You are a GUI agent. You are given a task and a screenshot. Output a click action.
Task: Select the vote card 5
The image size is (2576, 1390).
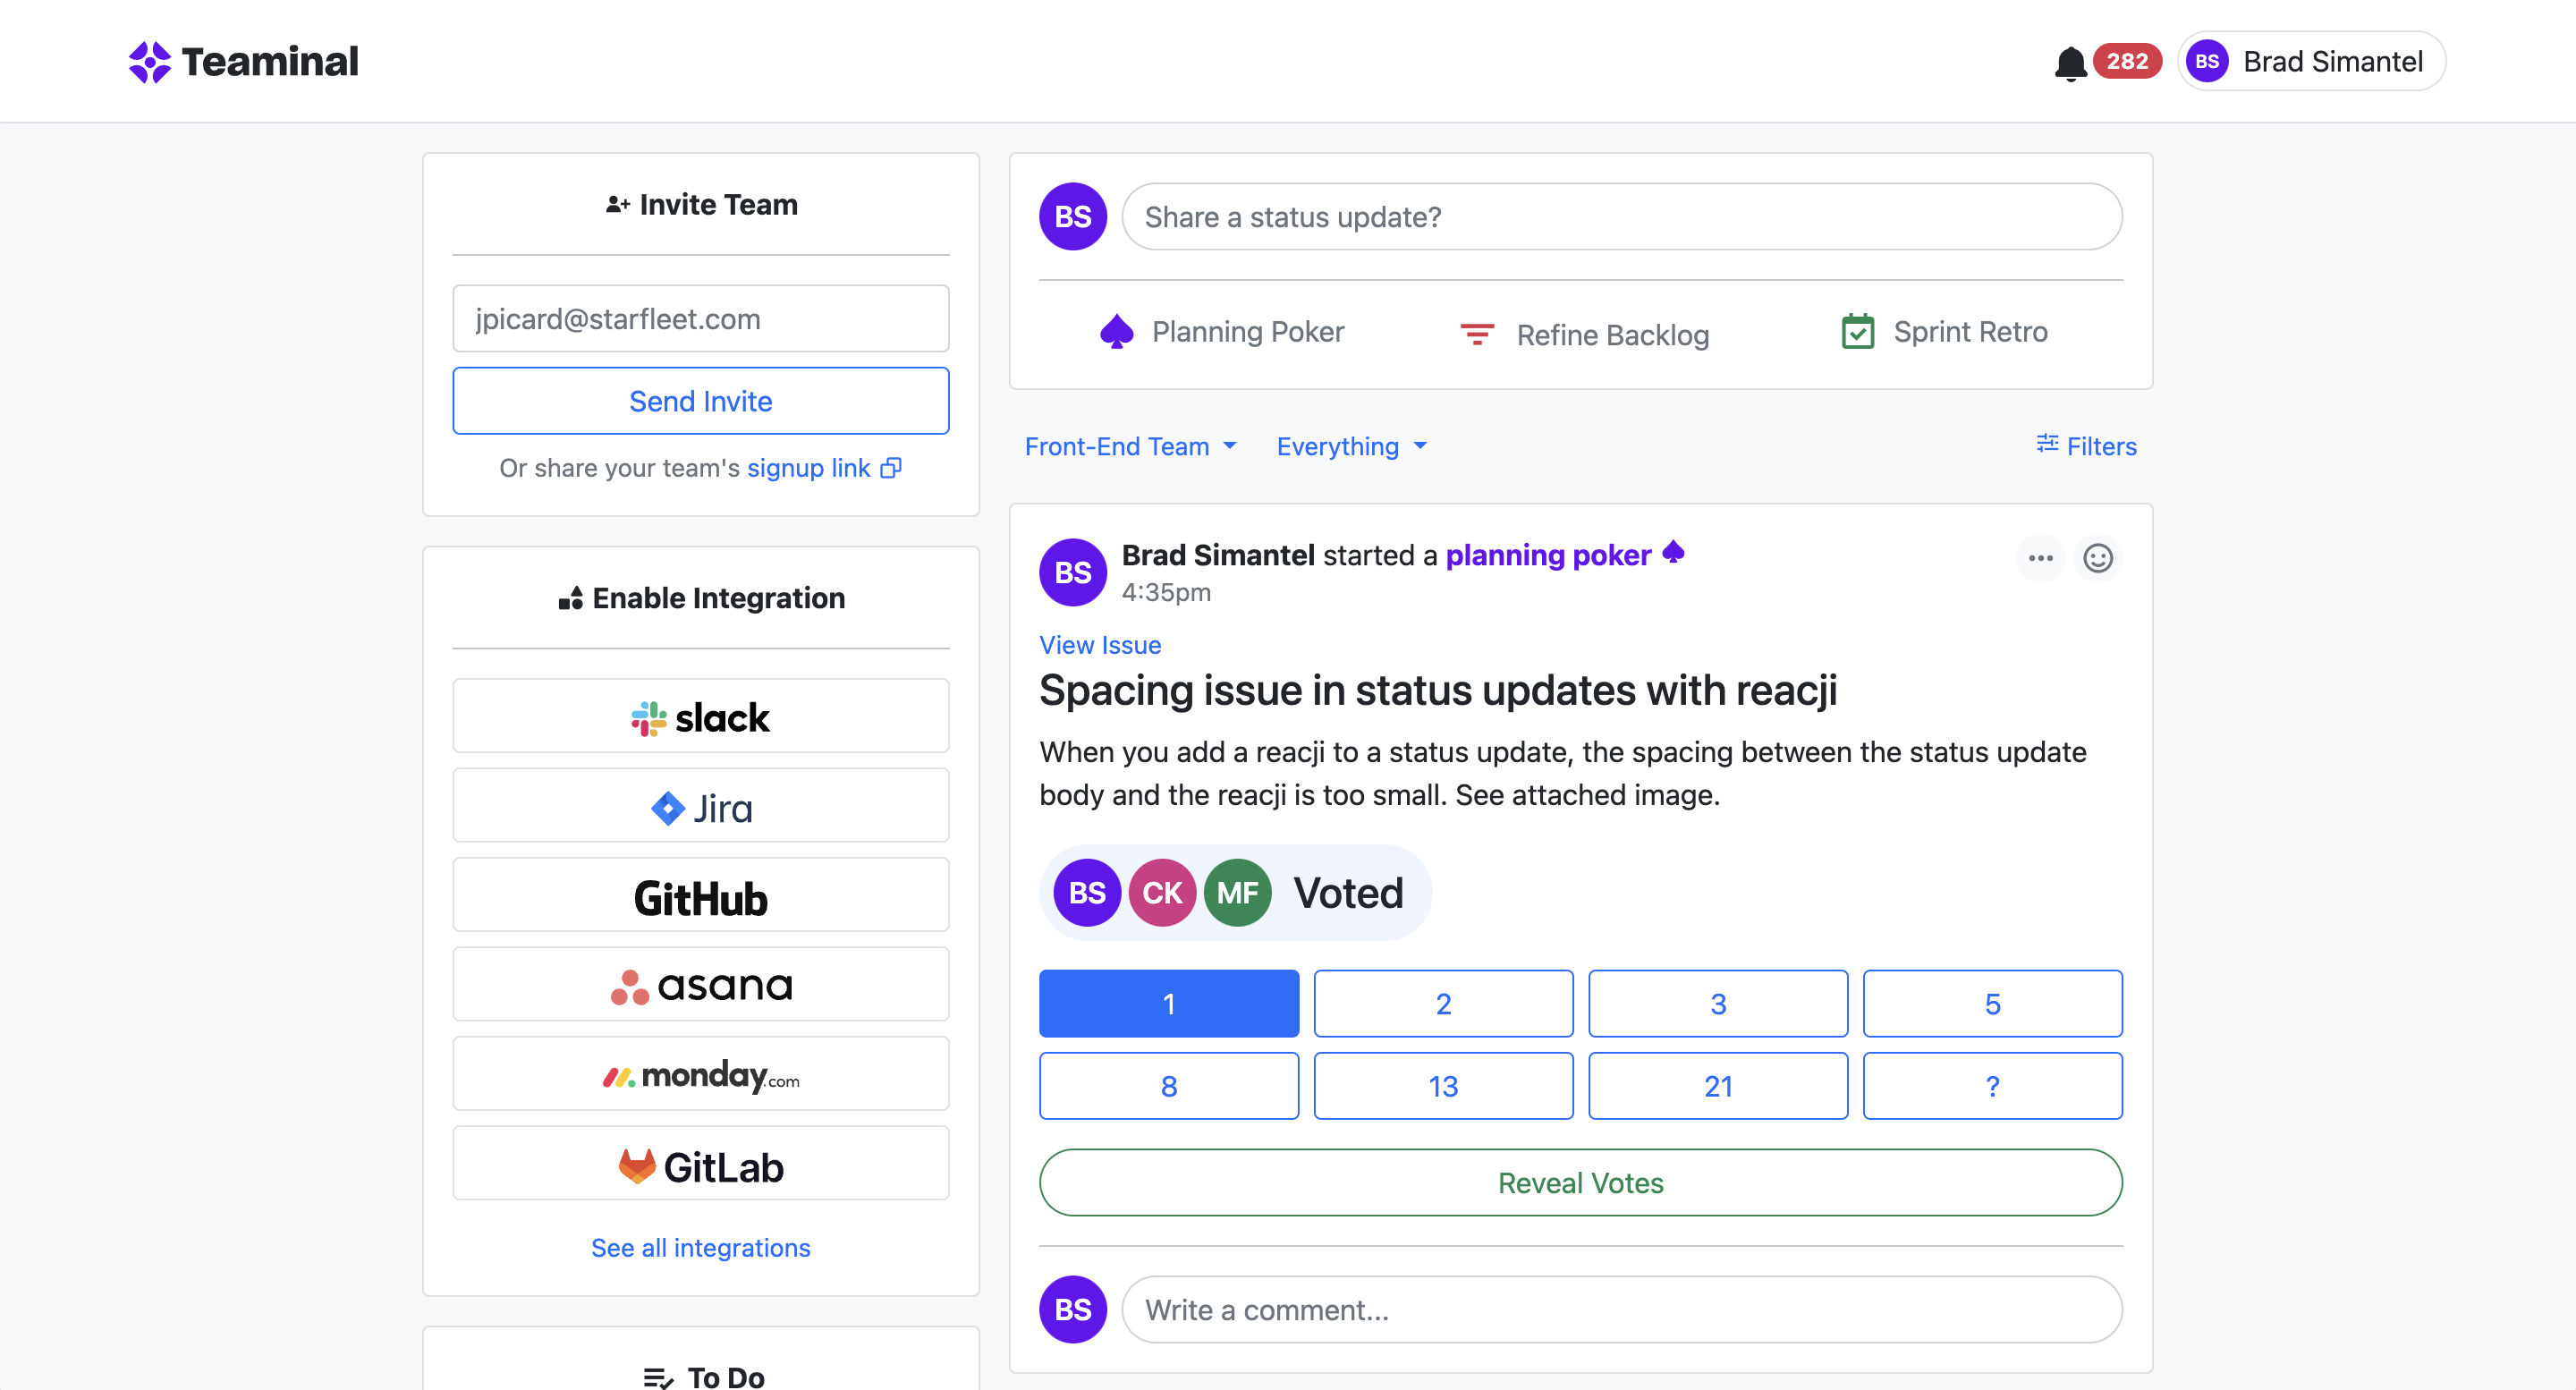click(1991, 1004)
